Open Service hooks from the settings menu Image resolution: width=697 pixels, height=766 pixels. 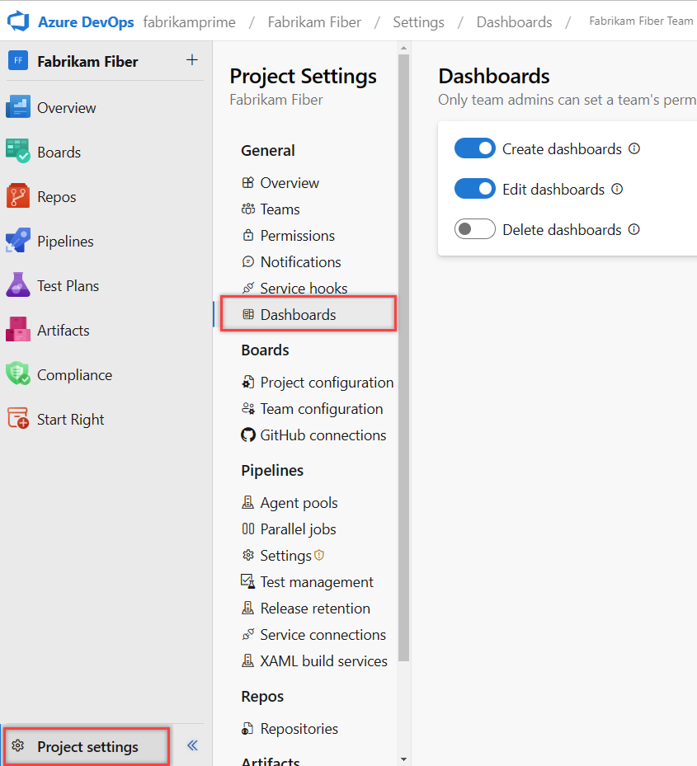coord(301,288)
